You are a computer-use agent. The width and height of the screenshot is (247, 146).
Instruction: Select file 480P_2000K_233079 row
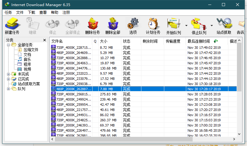tap(143, 79)
